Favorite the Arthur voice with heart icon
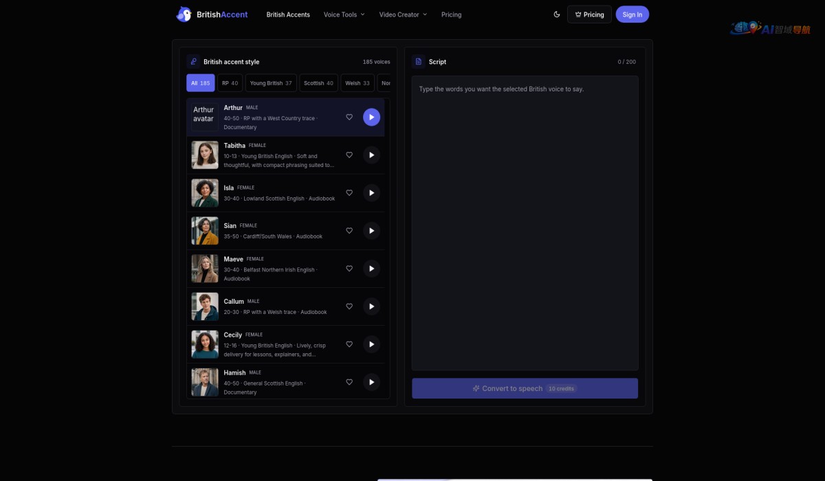The width and height of the screenshot is (825, 481). tap(349, 117)
